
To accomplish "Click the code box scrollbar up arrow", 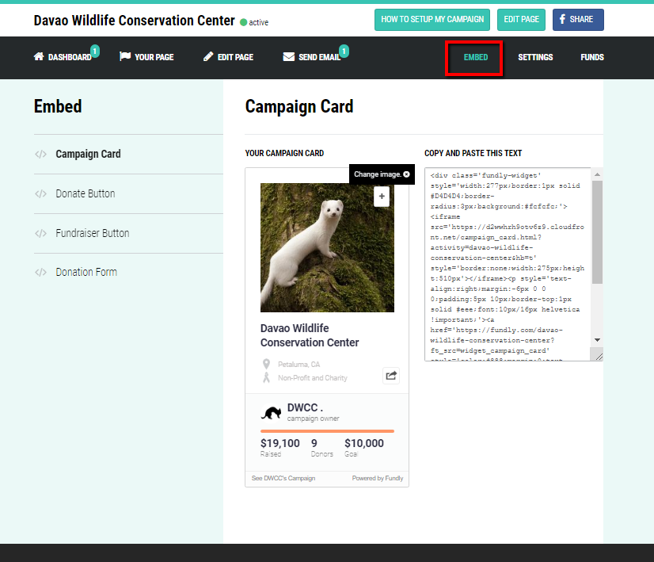I will 597,174.
